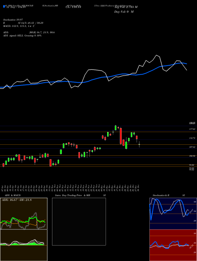
Task: Click the 'Intra Day Trading Price & MR' title
Action: point(73,195)
